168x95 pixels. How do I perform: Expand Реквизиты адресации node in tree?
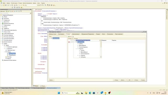pyautogui.click(x=4, y=47)
